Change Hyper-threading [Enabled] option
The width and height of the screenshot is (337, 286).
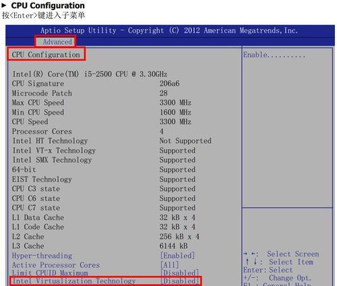click(x=177, y=256)
